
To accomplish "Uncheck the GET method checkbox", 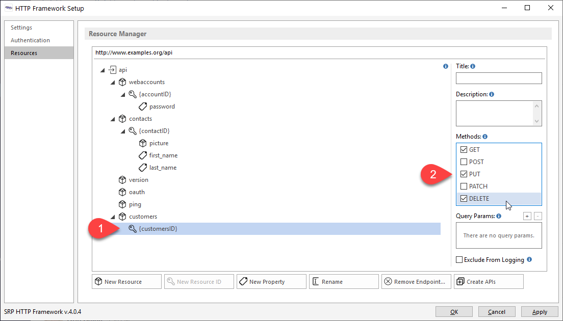I will pyautogui.click(x=464, y=150).
